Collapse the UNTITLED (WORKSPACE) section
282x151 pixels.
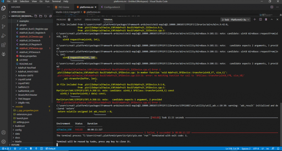pyautogui.click(x=21, y=16)
